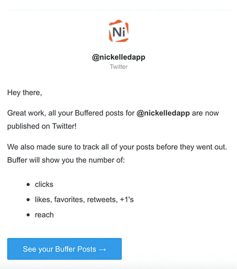
Task: Click the gray Twitter label under the handle
Action: pyautogui.click(x=118, y=66)
